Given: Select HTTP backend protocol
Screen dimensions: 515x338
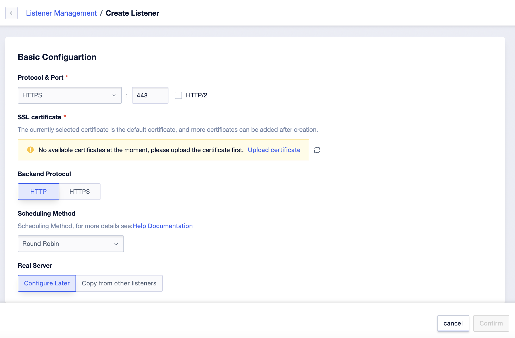Looking at the screenshot, I should point(39,192).
